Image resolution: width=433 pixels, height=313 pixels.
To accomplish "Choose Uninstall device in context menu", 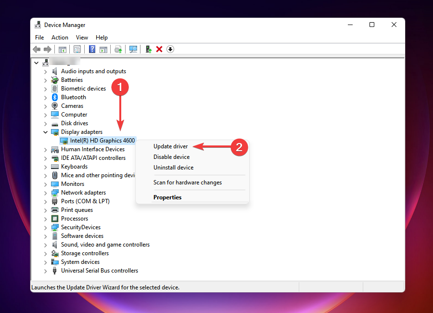I will (173, 168).
